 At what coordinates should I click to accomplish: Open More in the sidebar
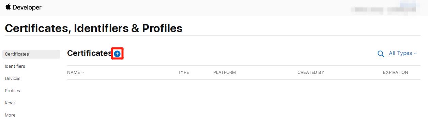(x=10, y=115)
